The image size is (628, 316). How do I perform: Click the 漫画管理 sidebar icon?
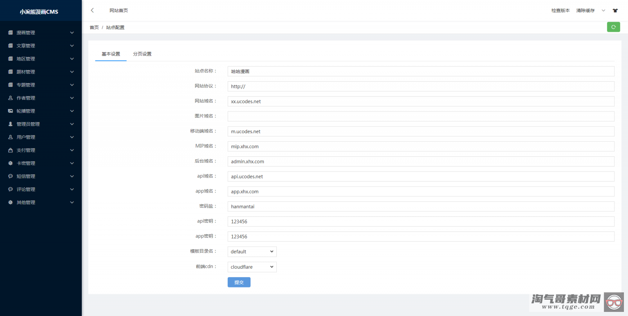(x=11, y=33)
